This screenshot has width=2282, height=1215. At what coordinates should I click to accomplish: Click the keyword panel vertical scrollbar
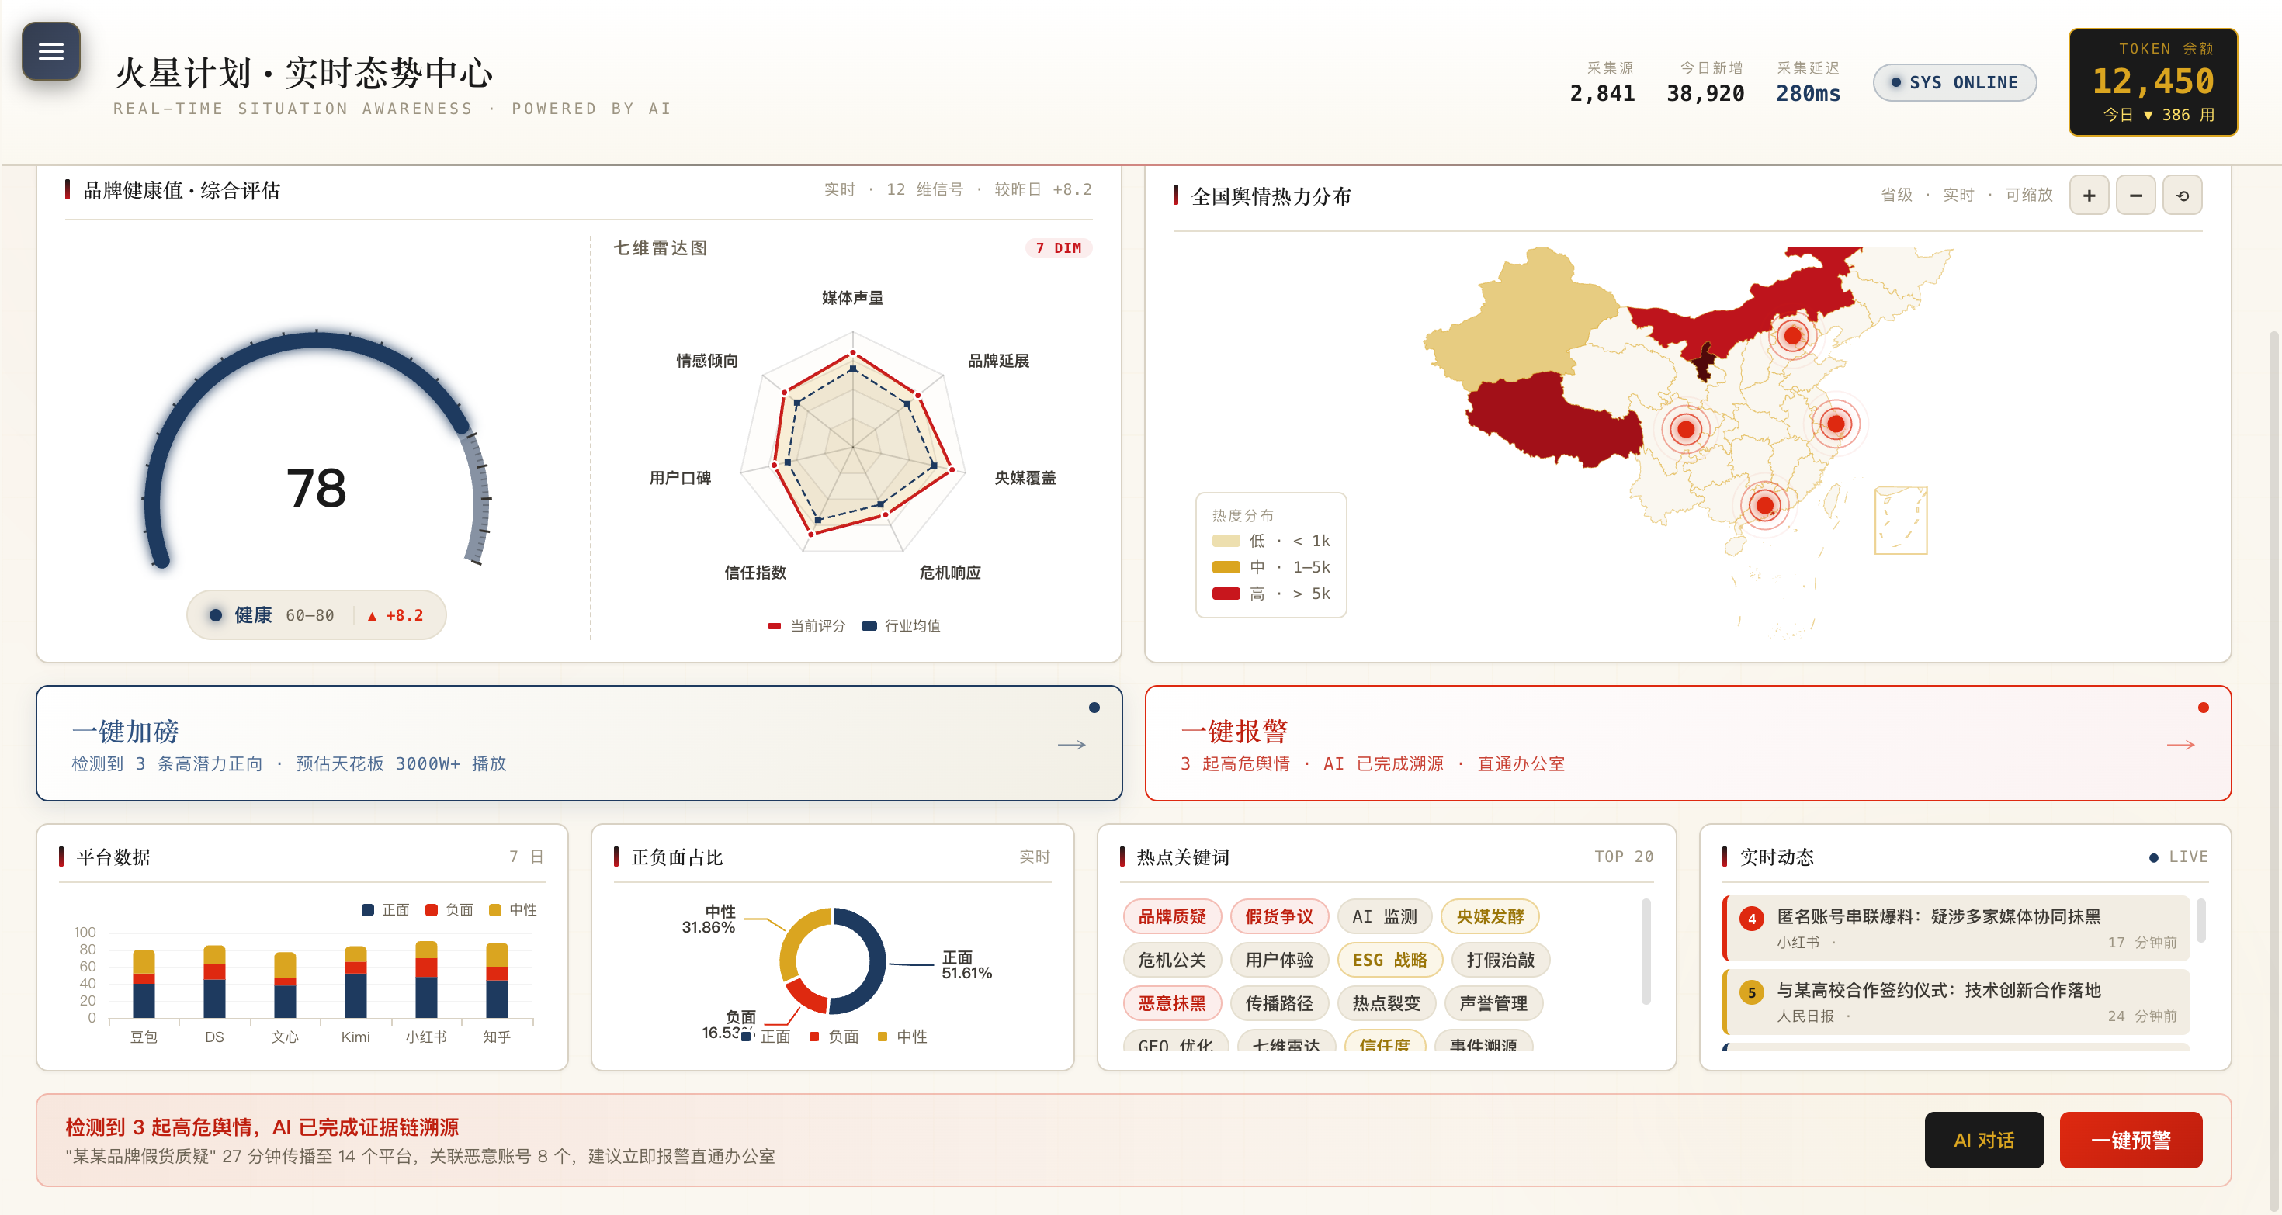[1645, 952]
